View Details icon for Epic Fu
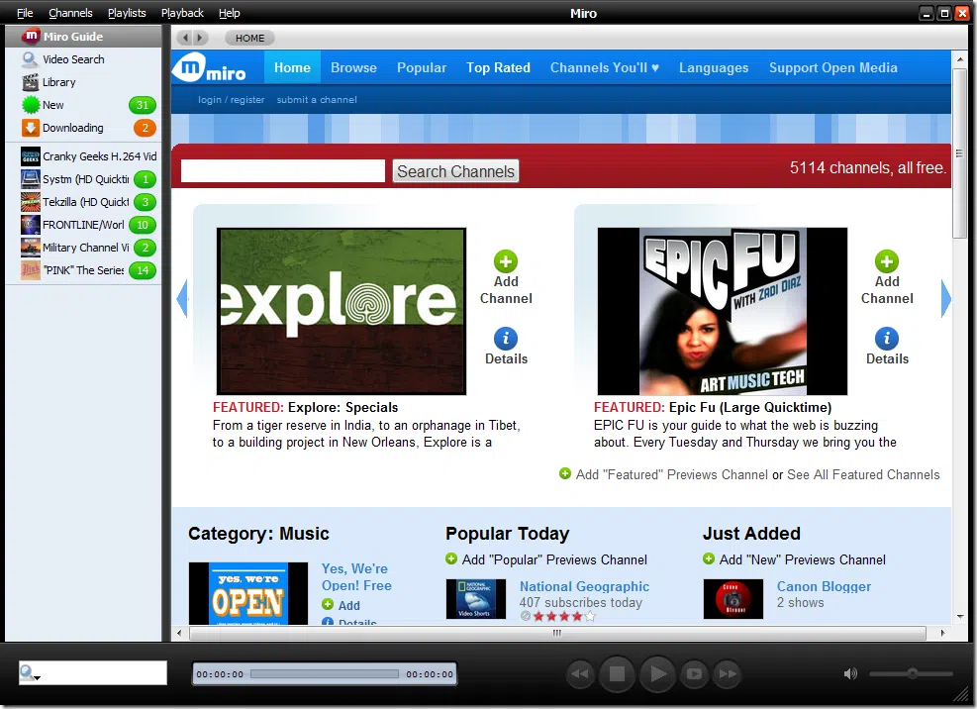Image resolution: width=977 pixels, height=709 pixels. 887,339
